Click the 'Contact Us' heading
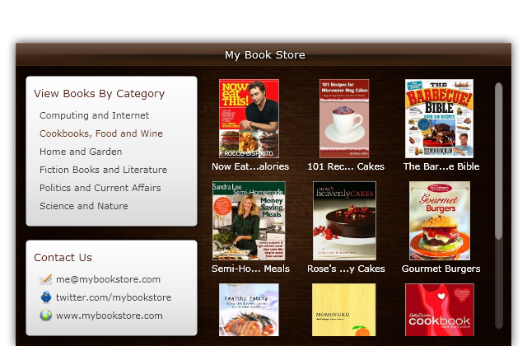The height and width of the screenshot is (346, 527). point(63,258)
